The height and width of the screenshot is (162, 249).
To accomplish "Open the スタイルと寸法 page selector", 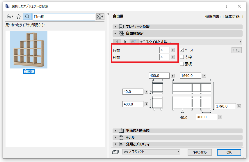I will pos(190,42).
